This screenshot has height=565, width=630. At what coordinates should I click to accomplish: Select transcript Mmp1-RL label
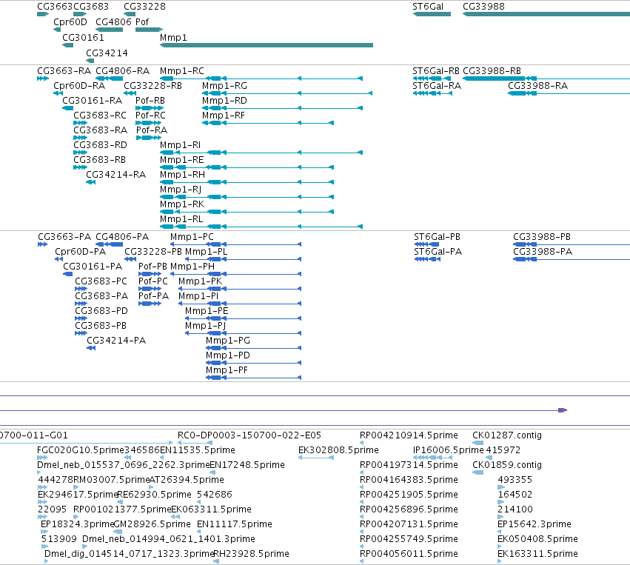point(181,219)
